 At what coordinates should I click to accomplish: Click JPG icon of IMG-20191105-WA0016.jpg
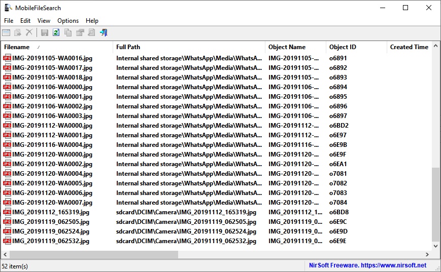point(7,58)
